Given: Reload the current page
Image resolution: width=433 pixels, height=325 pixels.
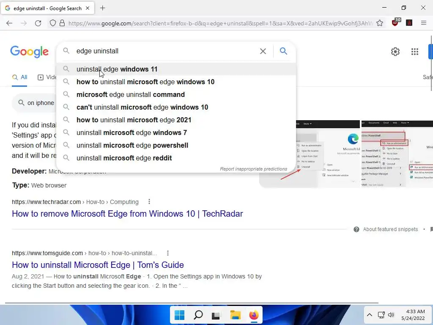Looking at the screenshot, I should point(38,23).
